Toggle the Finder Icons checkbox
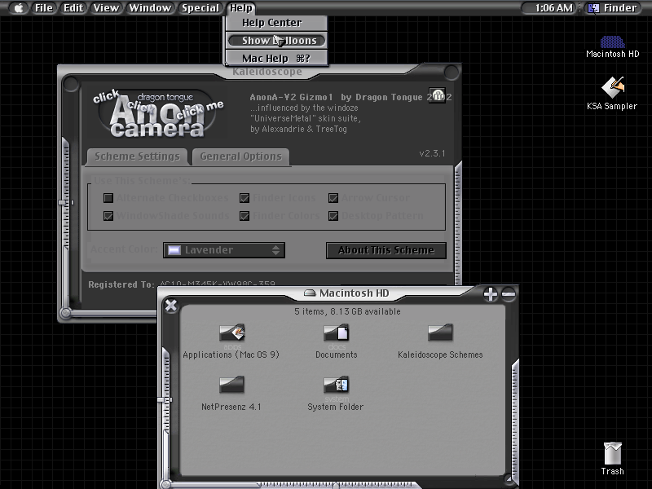 (244, 198)
